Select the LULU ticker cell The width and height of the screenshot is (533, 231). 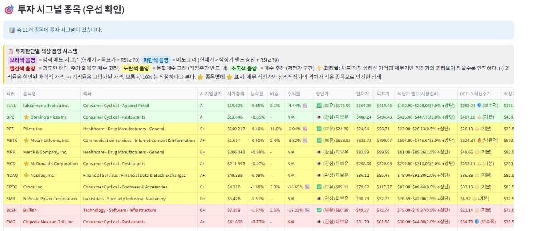click(x=12, y=106)
